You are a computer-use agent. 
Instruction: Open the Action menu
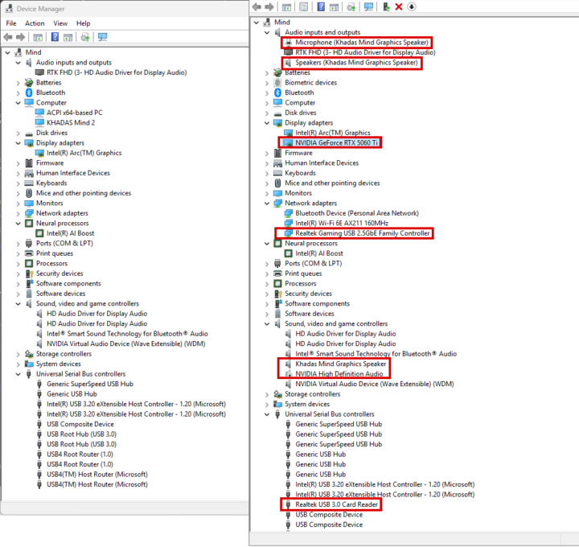35,23
